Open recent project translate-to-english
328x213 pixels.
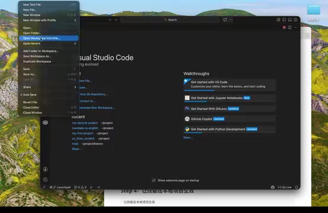click(85, 128)
